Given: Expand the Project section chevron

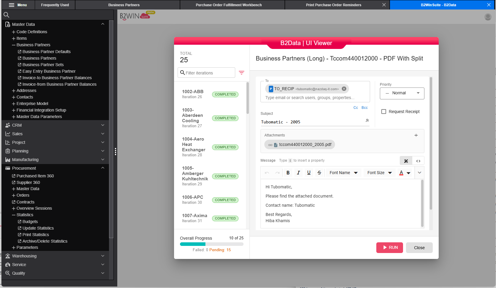Looking at the screenshot, I should point(103,142).
